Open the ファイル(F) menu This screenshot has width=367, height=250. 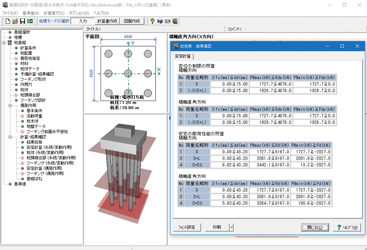pos(10,13)
